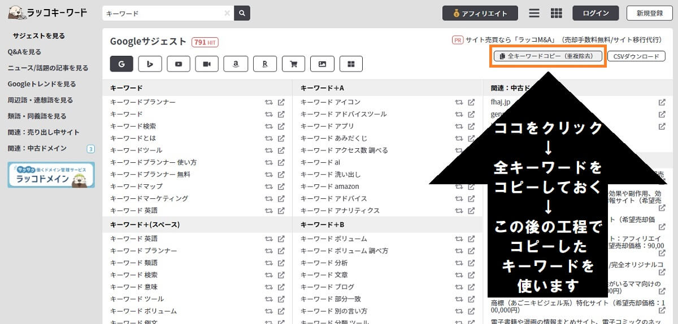
Task: Open 関連：中古ドメイン sidebar item
Action: 37,148
